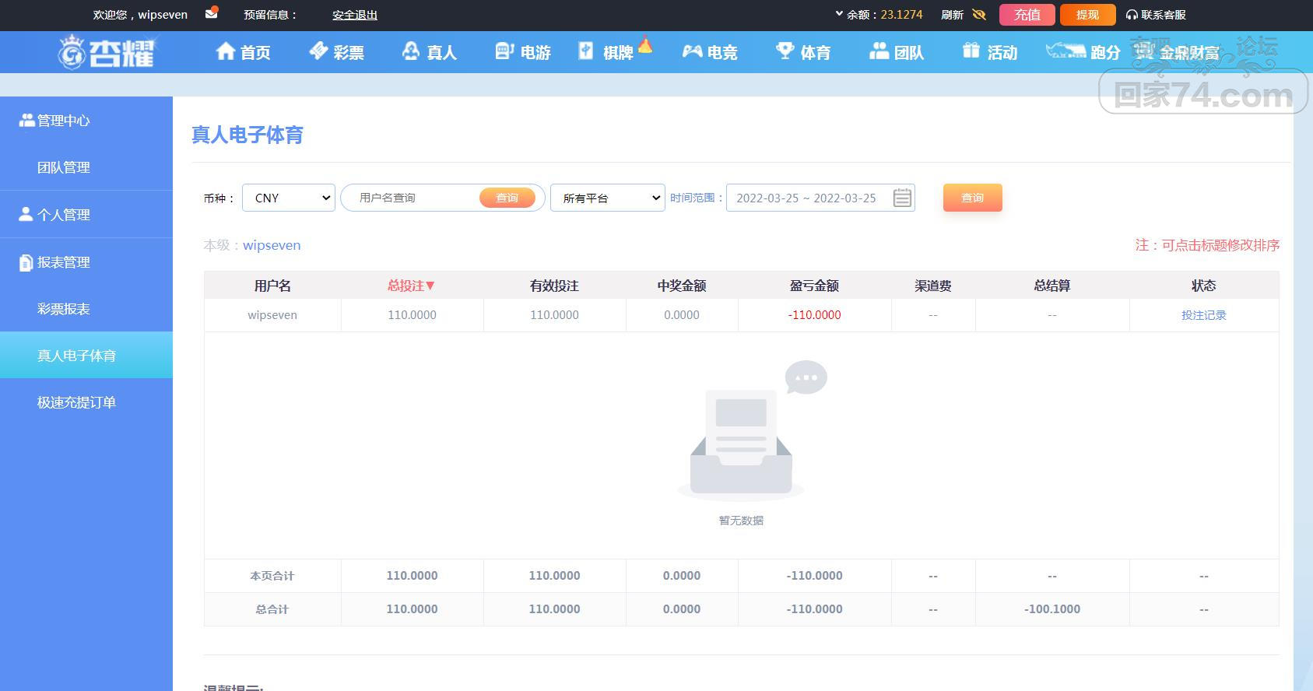Click the 联系客服 headset support icon

pyautogui.click(x=1132, y=15)
